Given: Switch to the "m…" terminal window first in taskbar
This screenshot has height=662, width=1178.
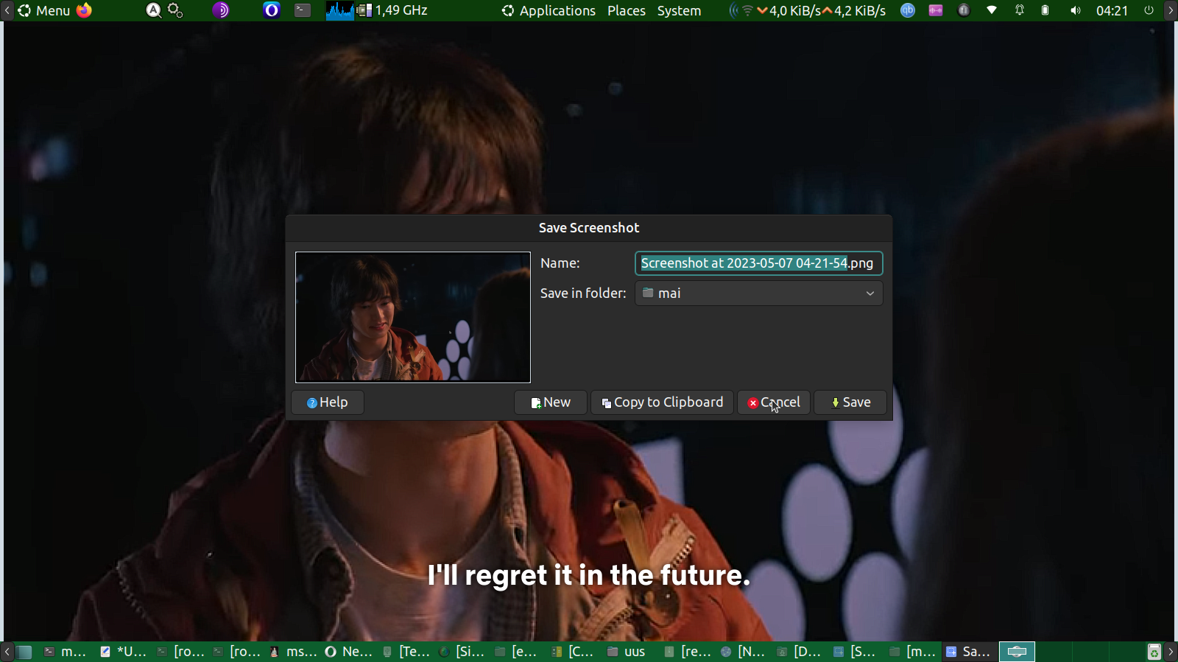Looking at the screenshot, I should point(65,652).
